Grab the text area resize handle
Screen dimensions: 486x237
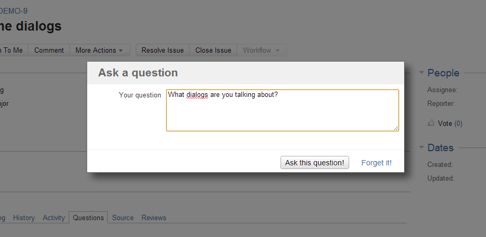(396, 128)
